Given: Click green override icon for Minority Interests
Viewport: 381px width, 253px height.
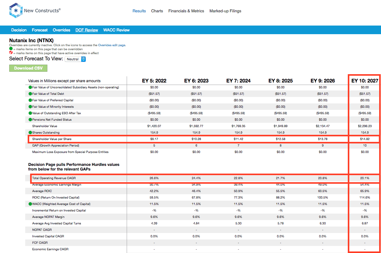Looking at the screenshot, I should (30, 107).
